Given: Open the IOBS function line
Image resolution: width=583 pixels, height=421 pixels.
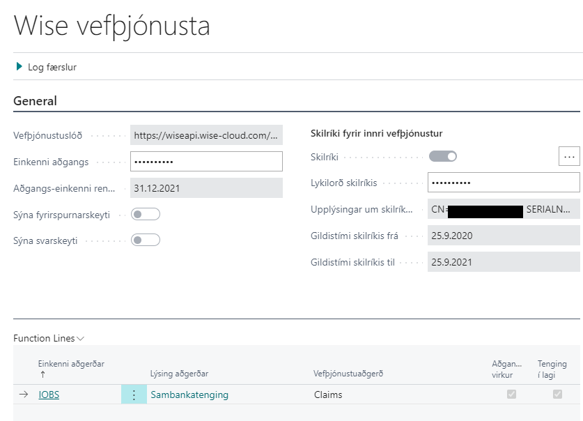Looking at the screenshot, I should [x=49, y=394].
